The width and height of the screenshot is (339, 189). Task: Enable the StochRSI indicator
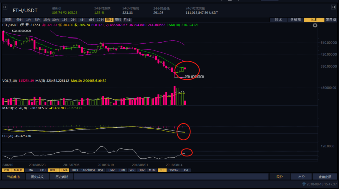(88, 170)
